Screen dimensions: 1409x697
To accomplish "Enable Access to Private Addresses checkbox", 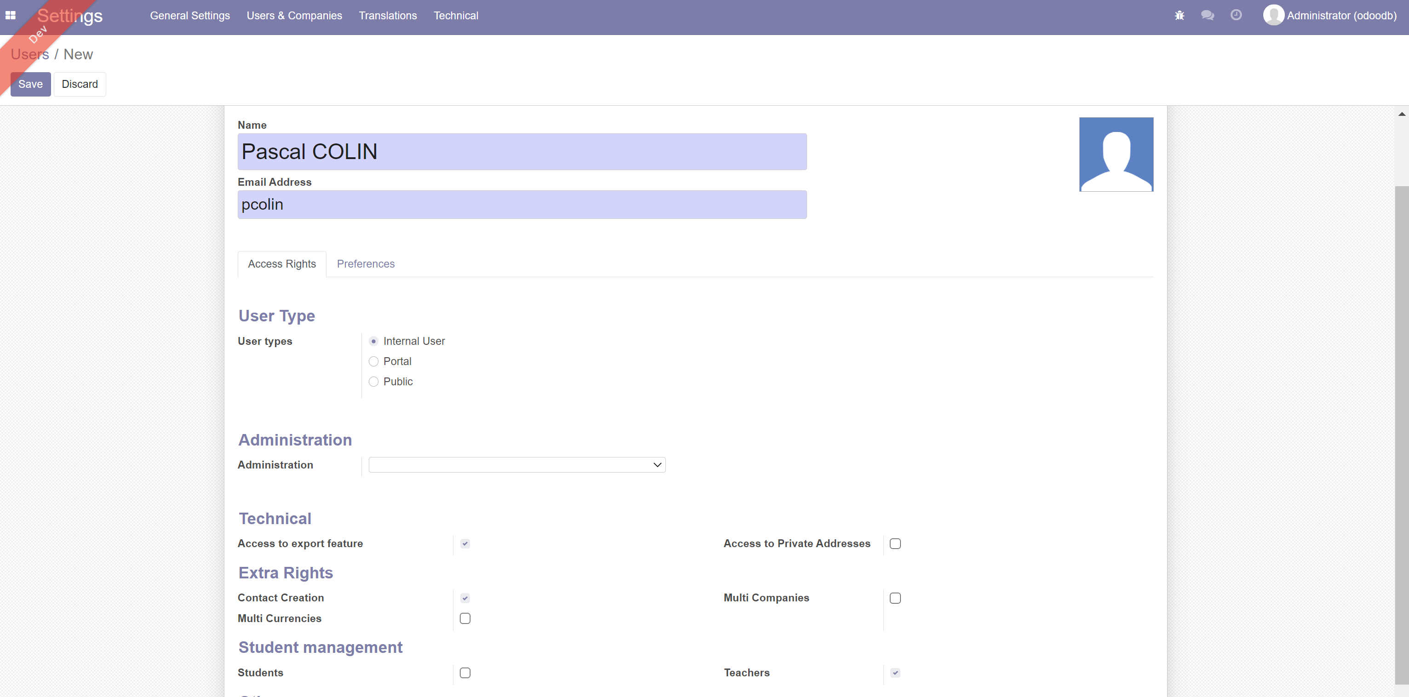I will point(895,543).
